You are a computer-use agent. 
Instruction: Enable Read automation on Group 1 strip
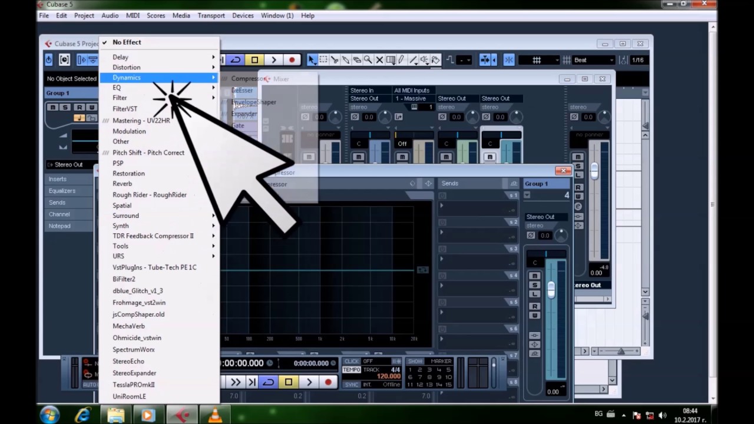[534, 306]
